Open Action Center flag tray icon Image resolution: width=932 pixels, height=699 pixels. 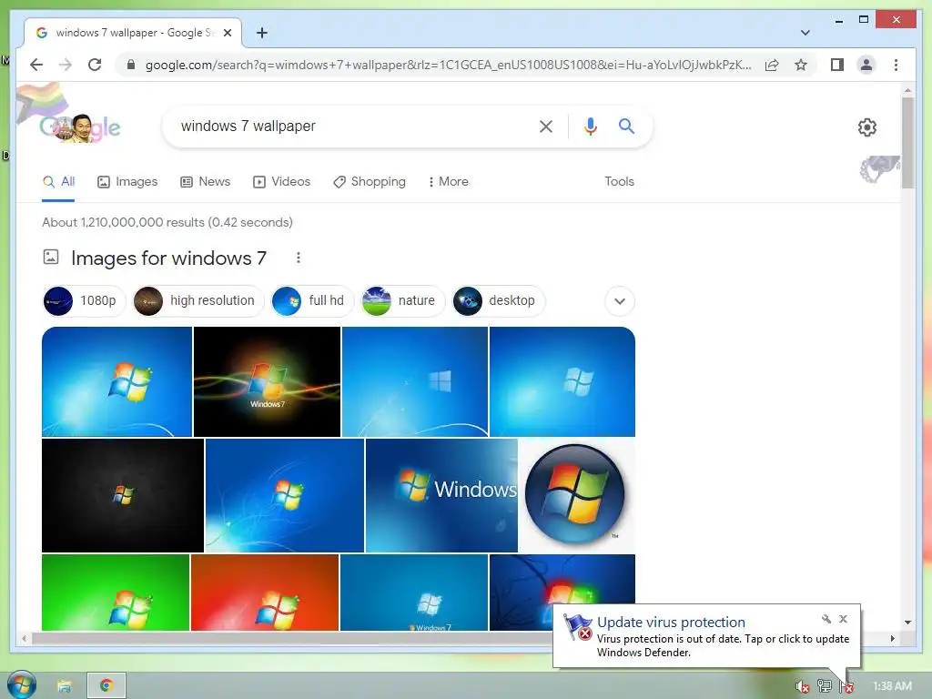(846, 686)
